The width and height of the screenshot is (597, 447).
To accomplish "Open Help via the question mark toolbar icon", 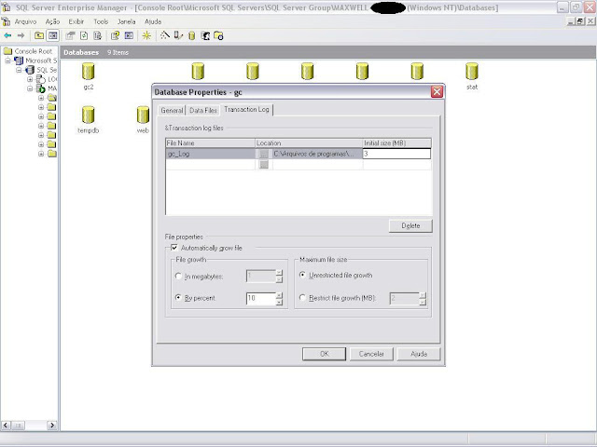I will pos(115,35).
